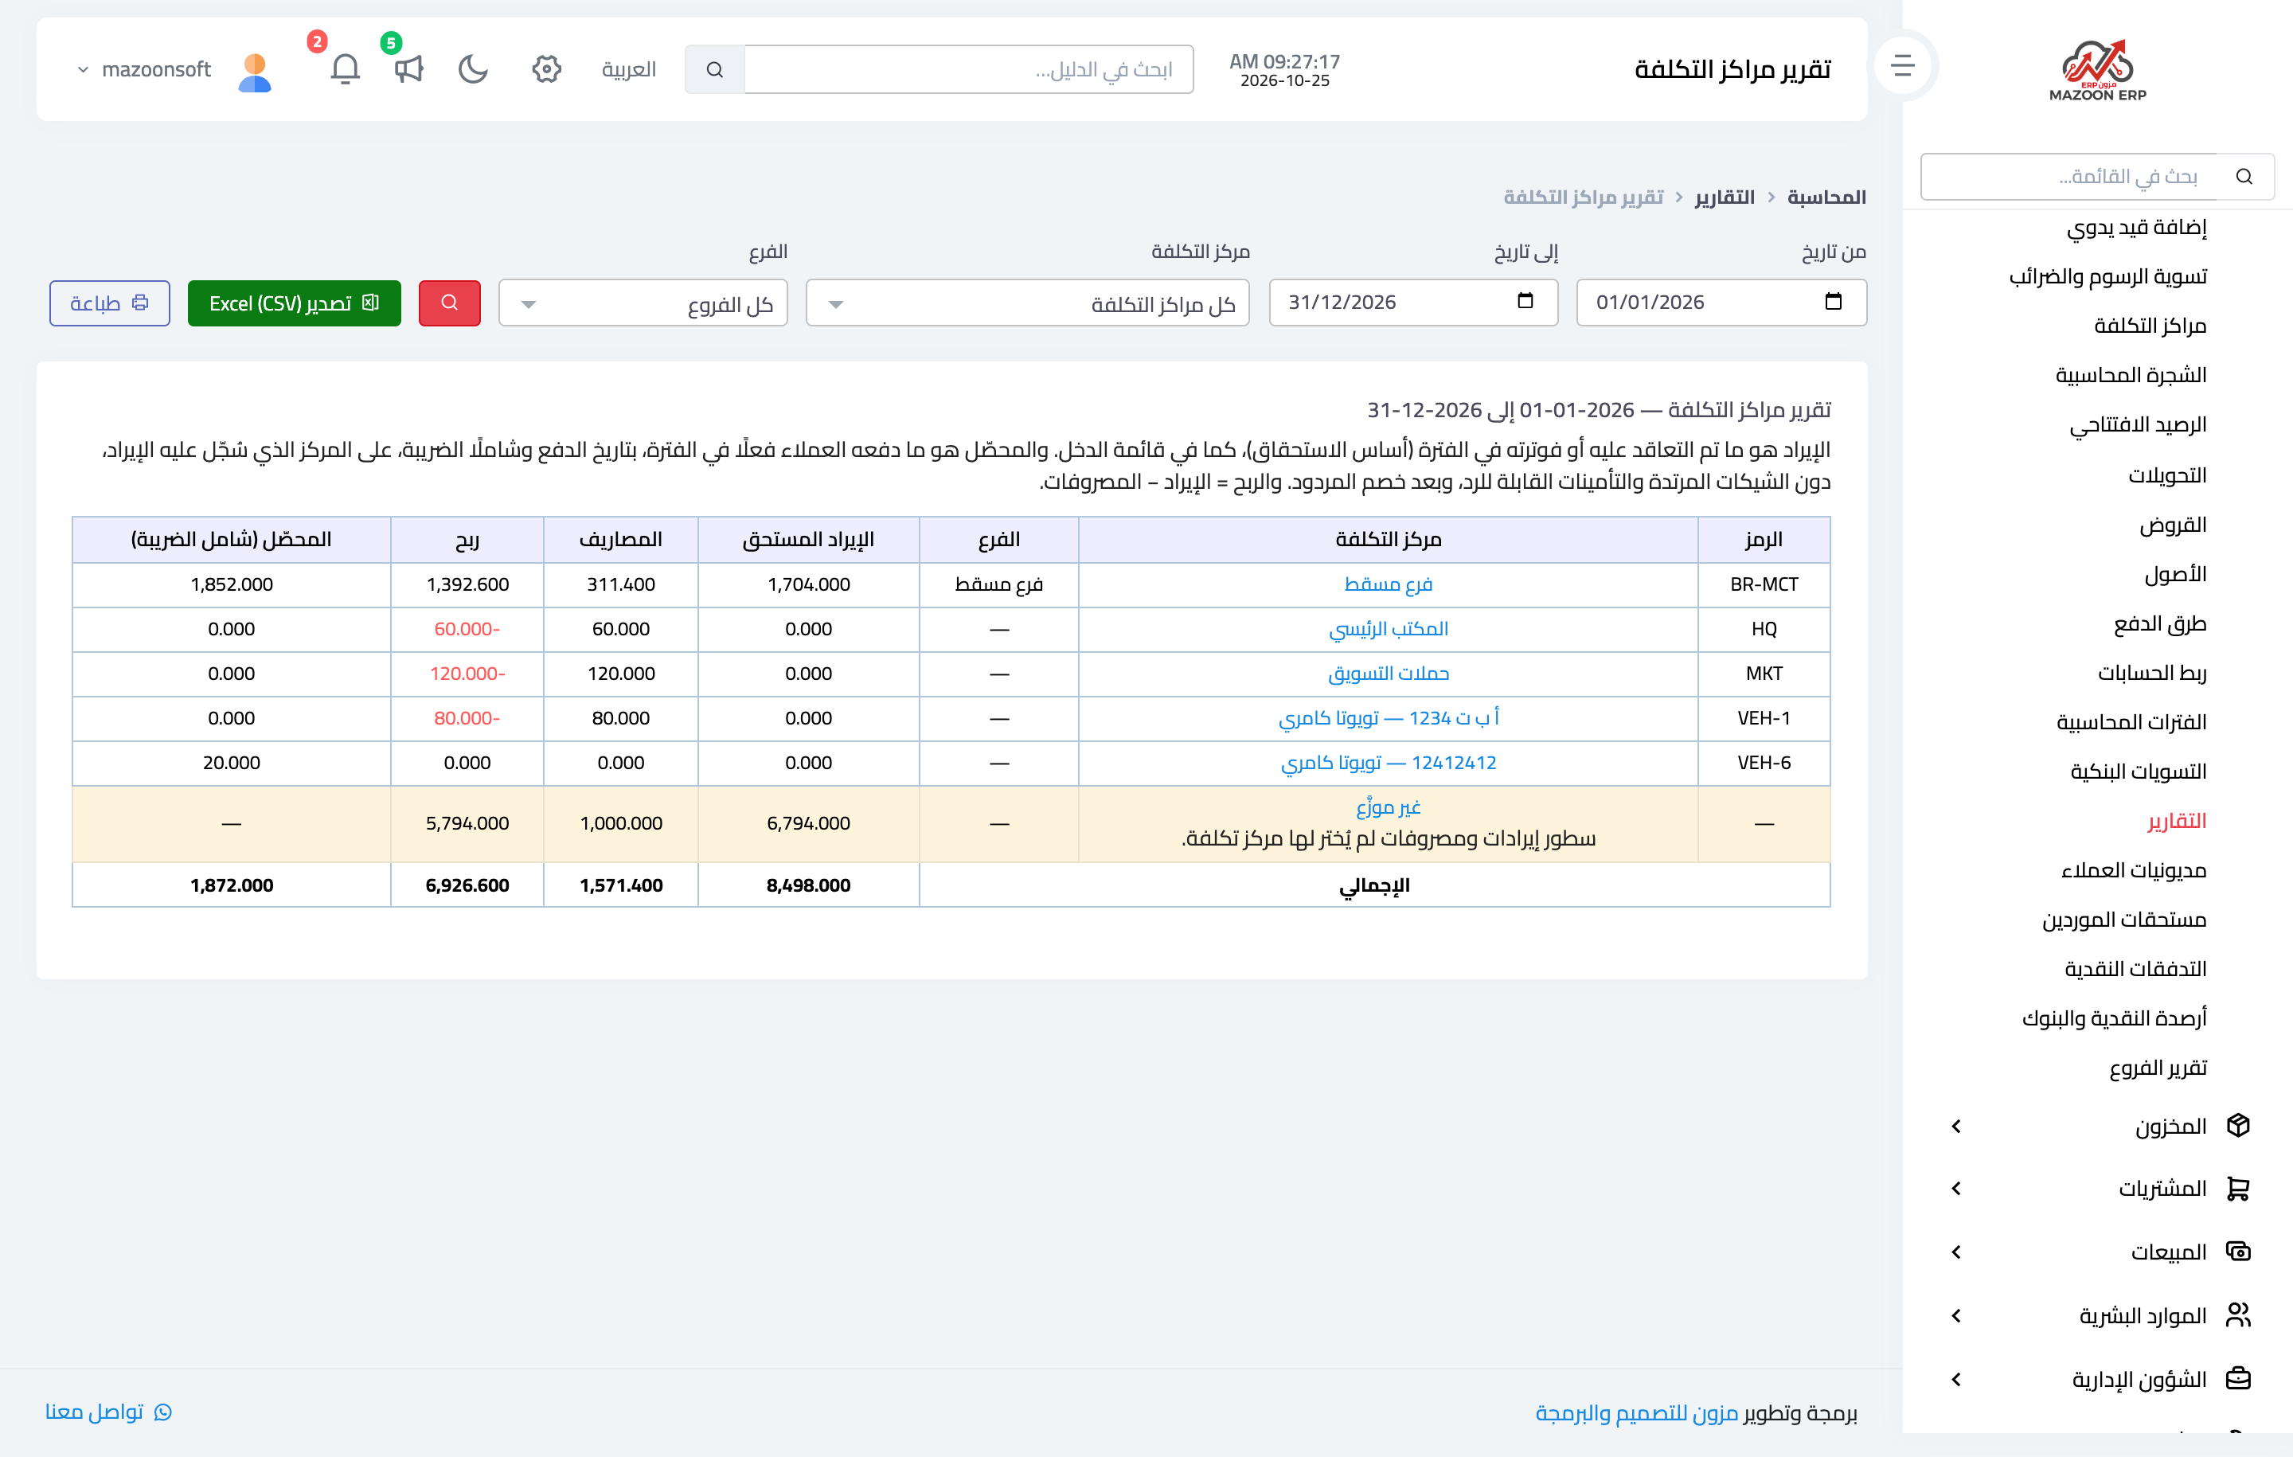This screenshot has height=1457, width=2293.
Task: Click 'مزون للتصميم والبرمجة' footer link
Action: tap(1636, 1412)
